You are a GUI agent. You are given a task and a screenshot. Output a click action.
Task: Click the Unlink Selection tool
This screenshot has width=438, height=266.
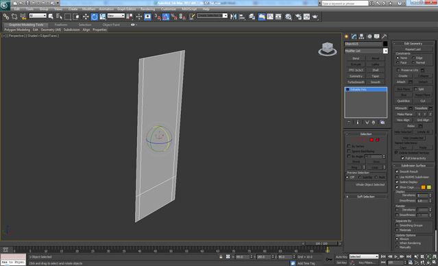[x=14, y=16]
